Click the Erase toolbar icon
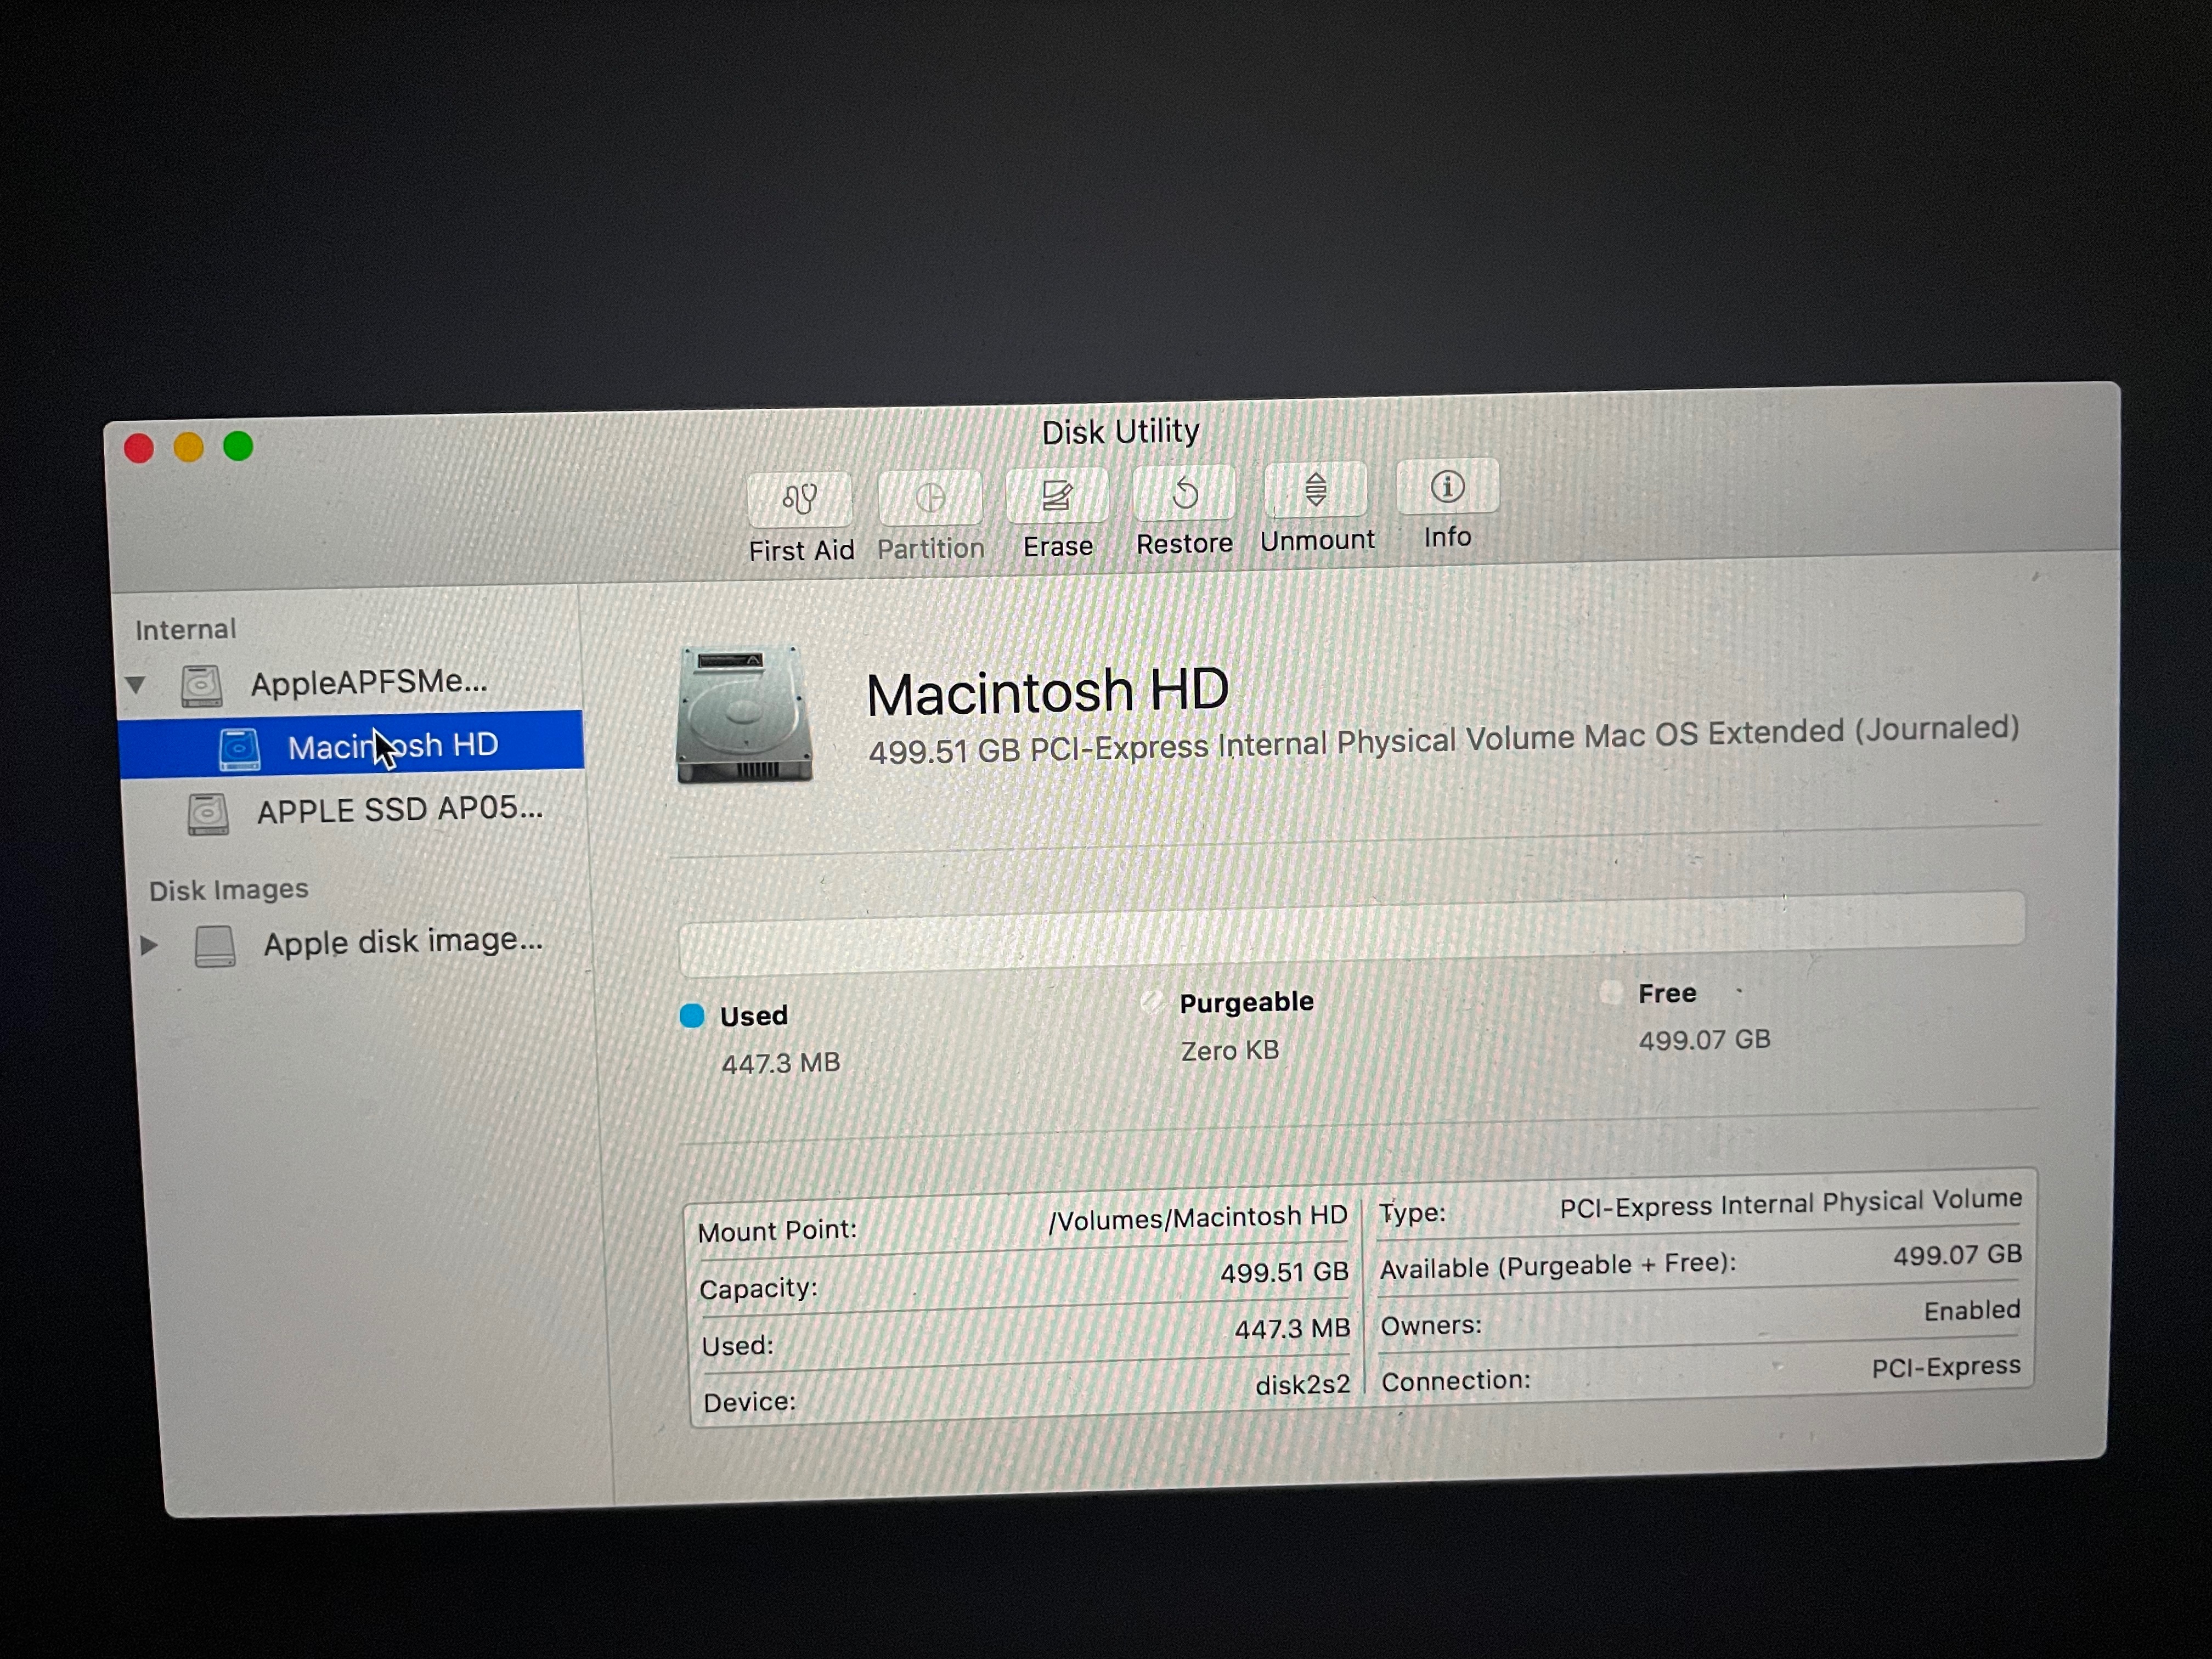Image resolution: width=2212 pixels, height=1659 pixels. (x=1057, y=494)
